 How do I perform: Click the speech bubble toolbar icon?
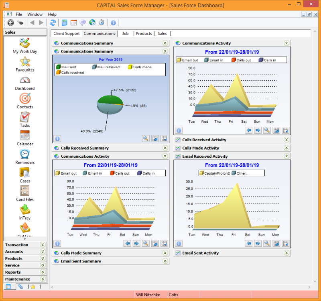[x=83, y=22]
